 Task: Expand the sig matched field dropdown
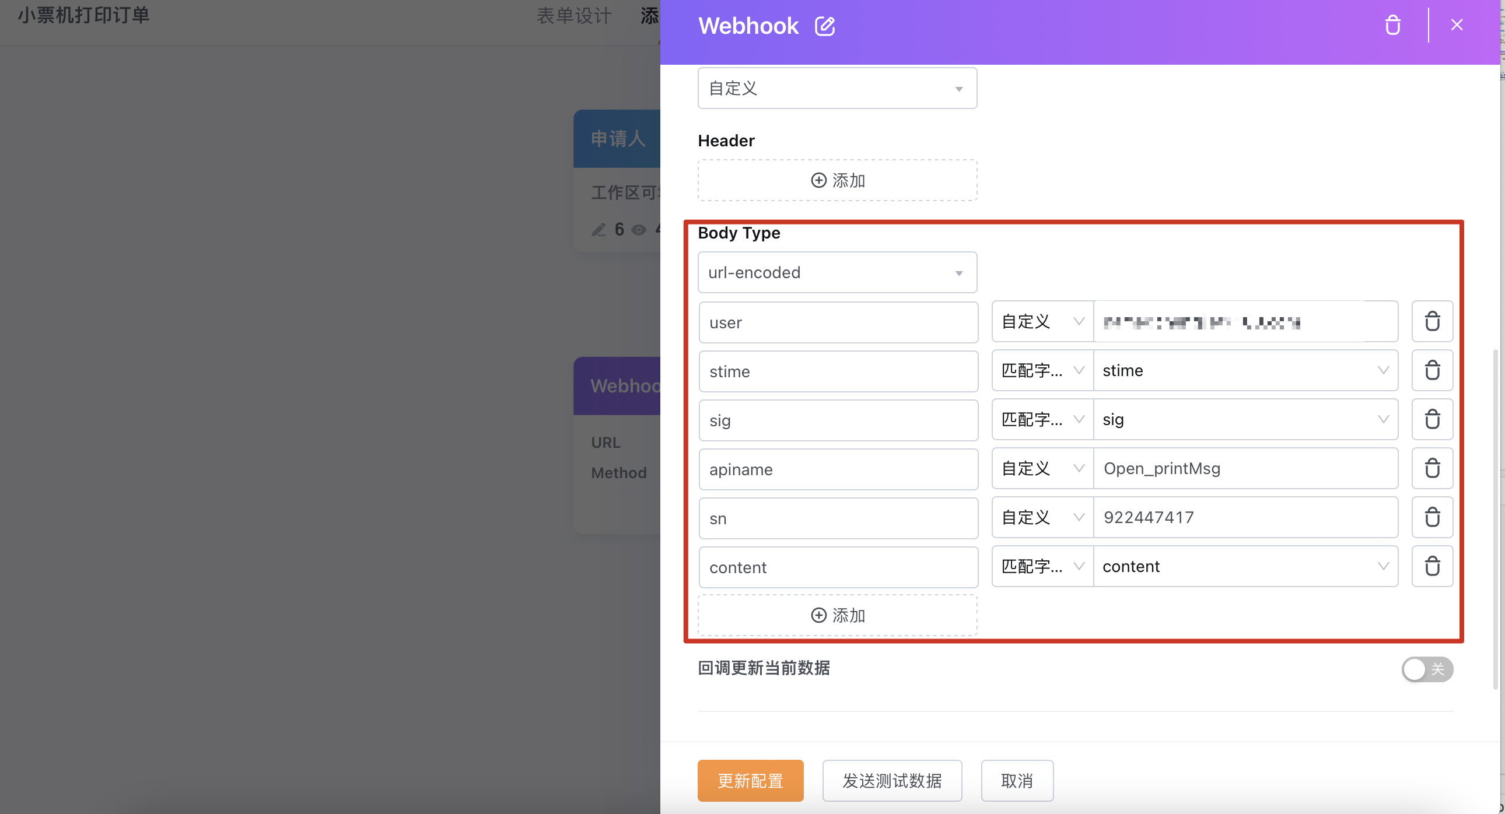click(x=1245, y=419)
